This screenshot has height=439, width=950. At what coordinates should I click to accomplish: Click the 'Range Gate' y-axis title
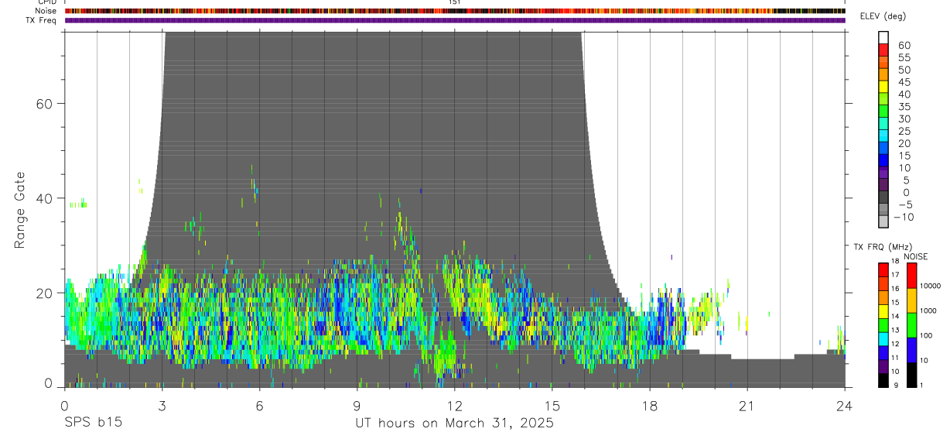[x=19, y=210]
